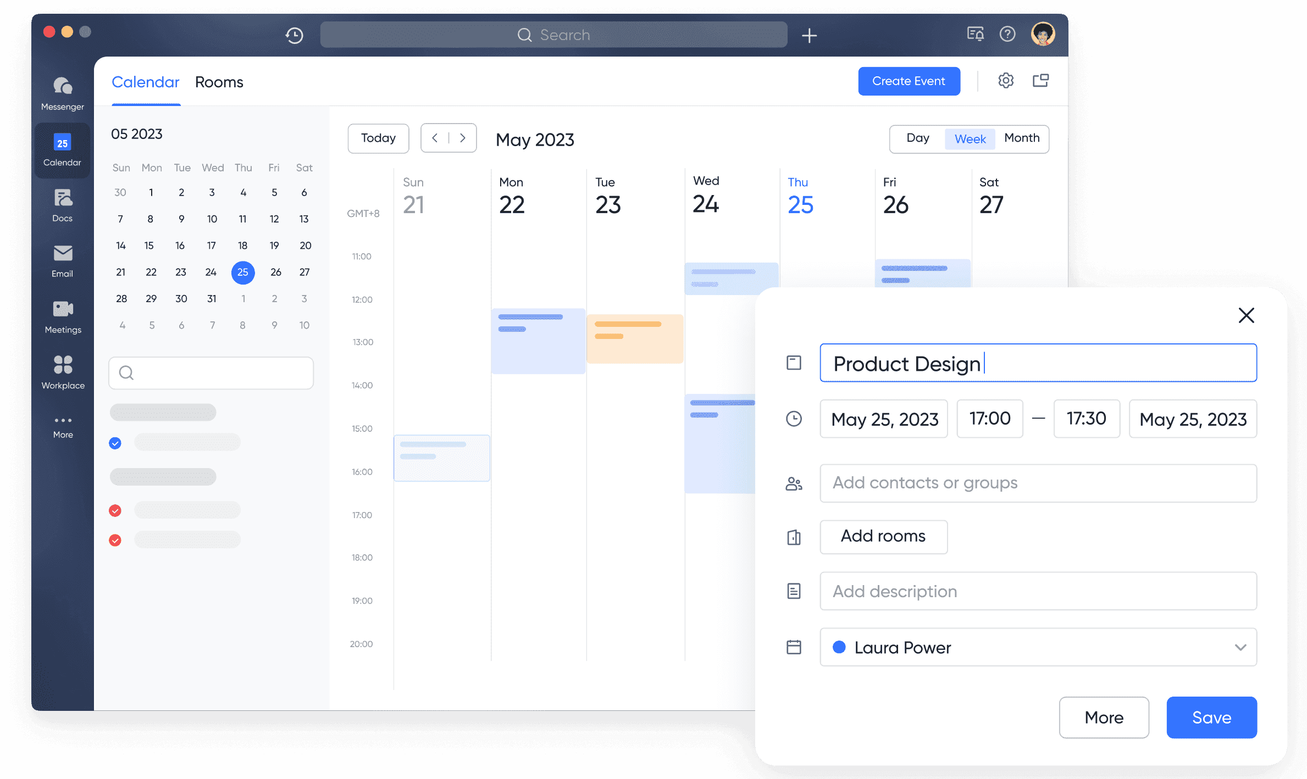Navigate to next week with the forward arrow

click(463, 138)
